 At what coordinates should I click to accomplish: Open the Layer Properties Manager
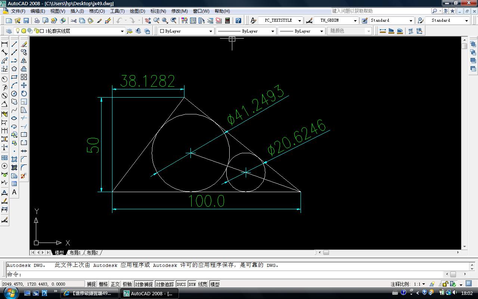tap(9, 31)
